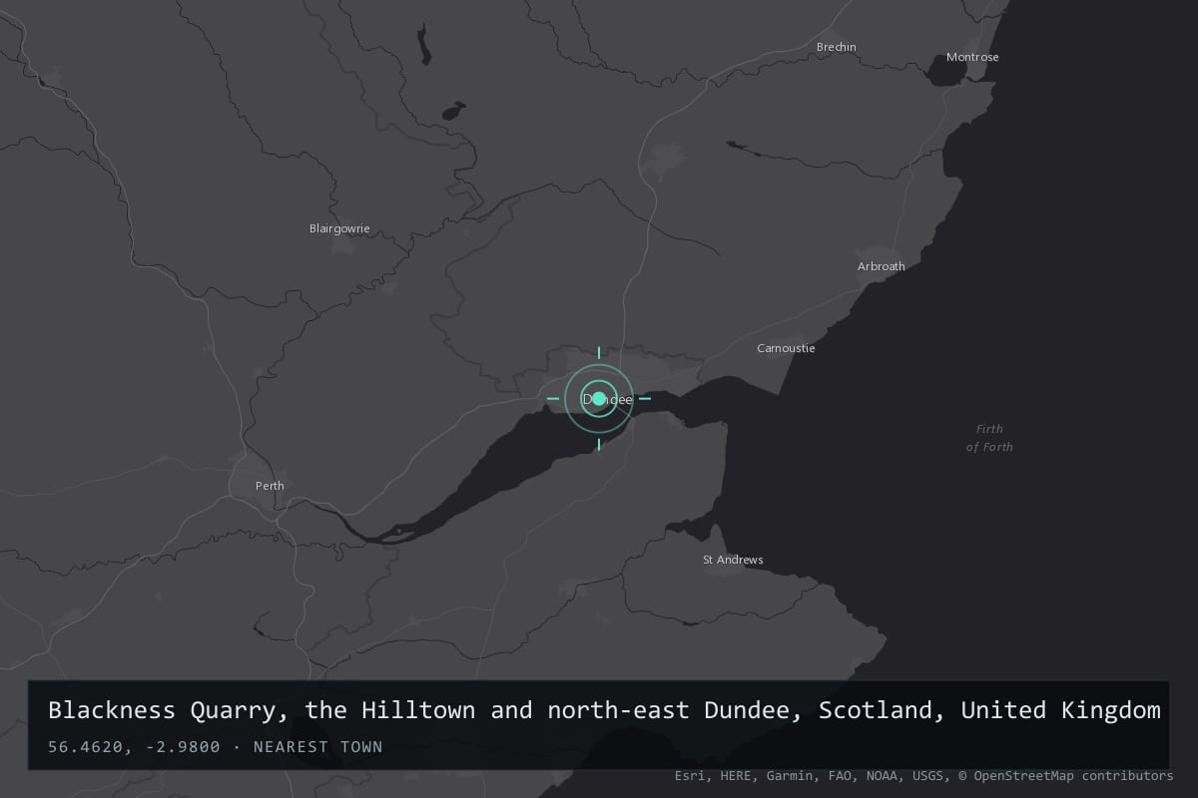The image size is (1198, 798).
Task: Click the Blairgowrie map label
Action: (x=339, y=228)
